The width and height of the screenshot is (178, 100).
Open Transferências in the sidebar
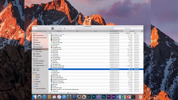[39, 36]
